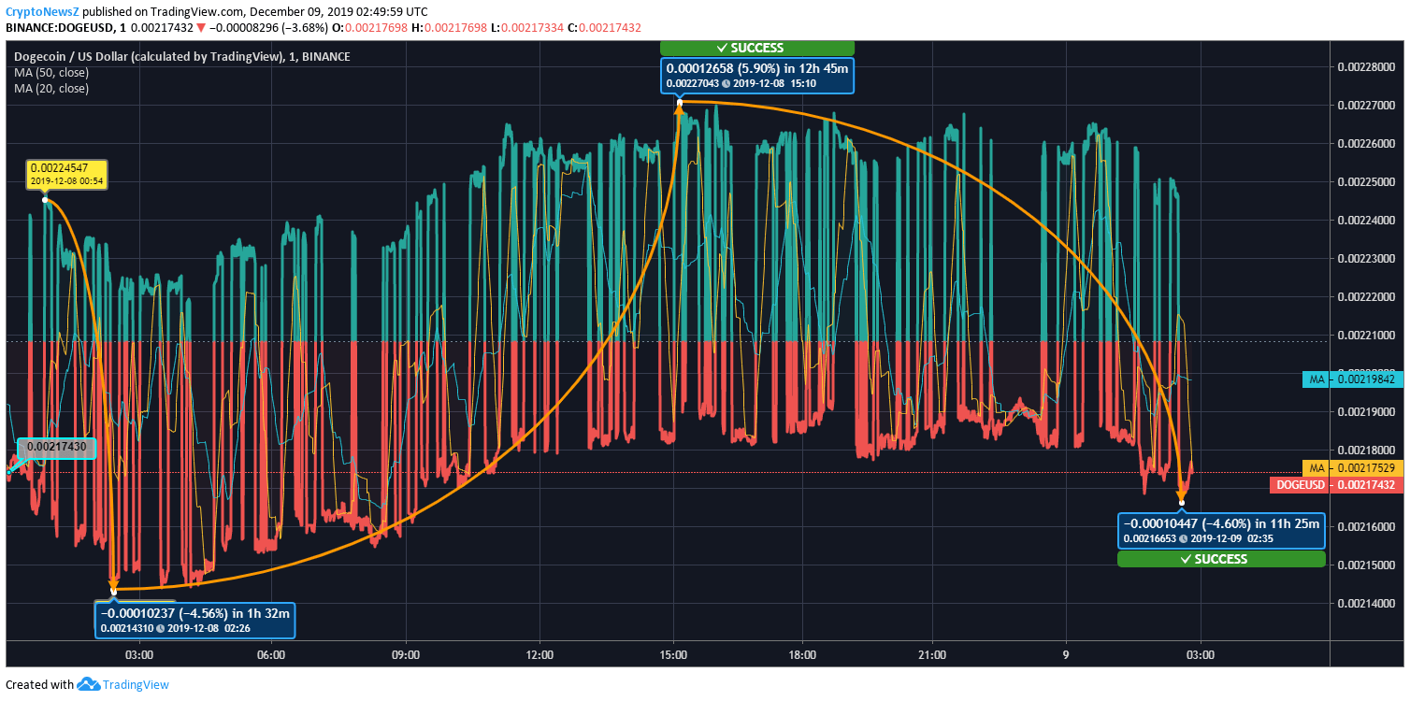Click the 09:00 time axis label
Screen dimensions: 1410x701
click(x=406, y=655)
